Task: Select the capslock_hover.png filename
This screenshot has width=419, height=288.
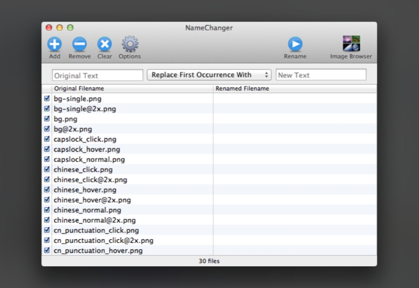Action: tap(87, 150)
